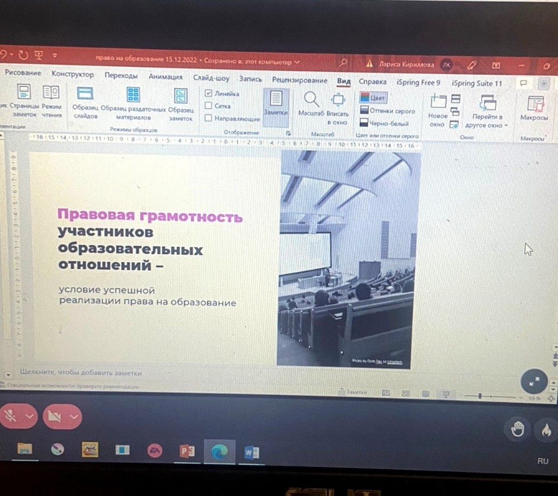This screenshot has width=558, height=496.
Task: Switch to the Анимация ribbon tab
Action: [166, 76]
